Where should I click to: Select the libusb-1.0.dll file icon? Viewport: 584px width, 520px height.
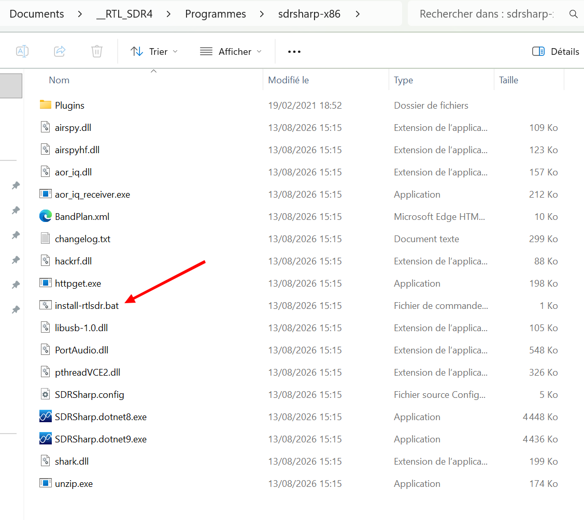[x=46, y=328]
